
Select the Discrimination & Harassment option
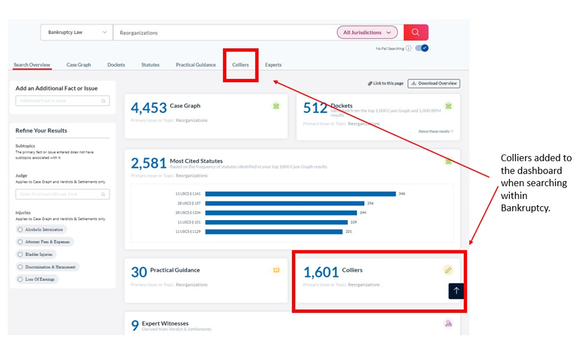[x=47, y=267]
